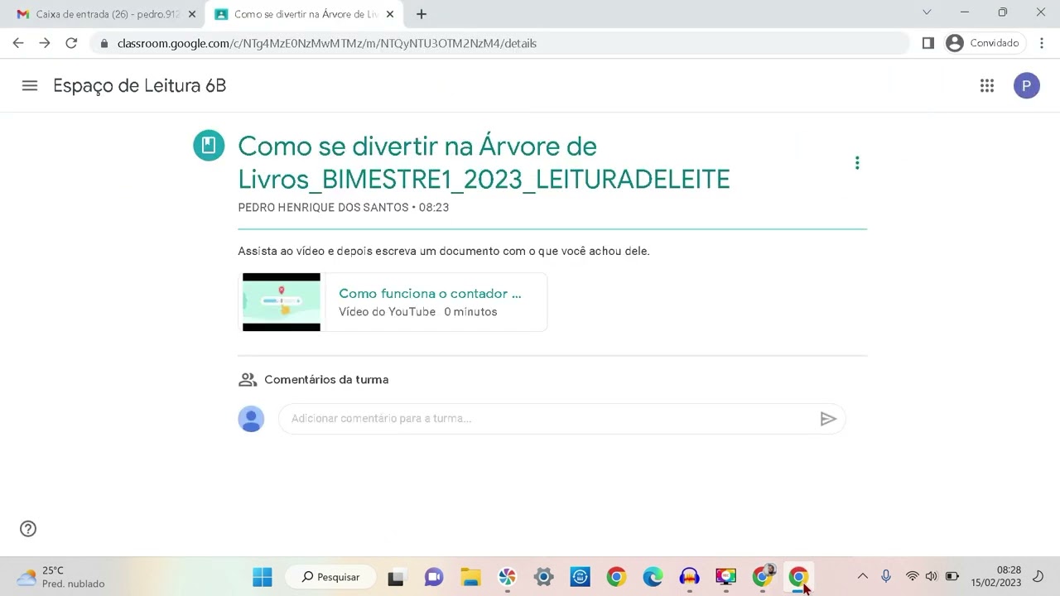Open the Classroom main menu hamburger icon
The width and height of the screenshot is (1060, 596).
click(x=30, y=85)
